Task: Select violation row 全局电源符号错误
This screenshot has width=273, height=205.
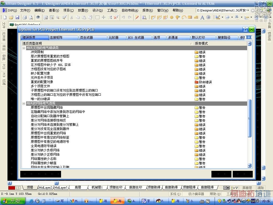Action: [x=43, y=146]
